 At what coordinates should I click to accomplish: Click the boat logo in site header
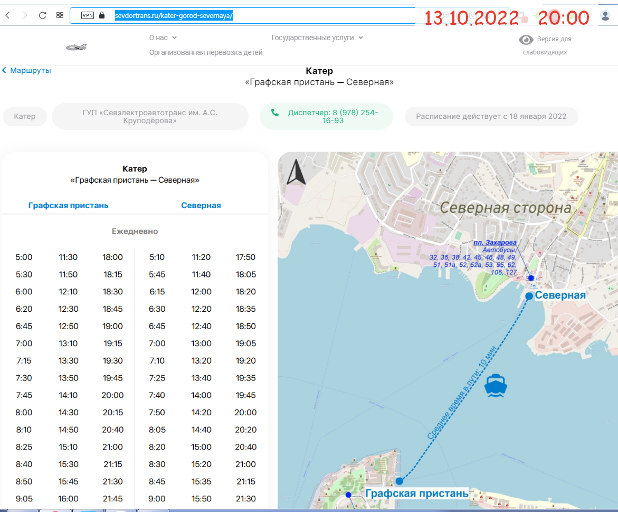pos(76,46)
